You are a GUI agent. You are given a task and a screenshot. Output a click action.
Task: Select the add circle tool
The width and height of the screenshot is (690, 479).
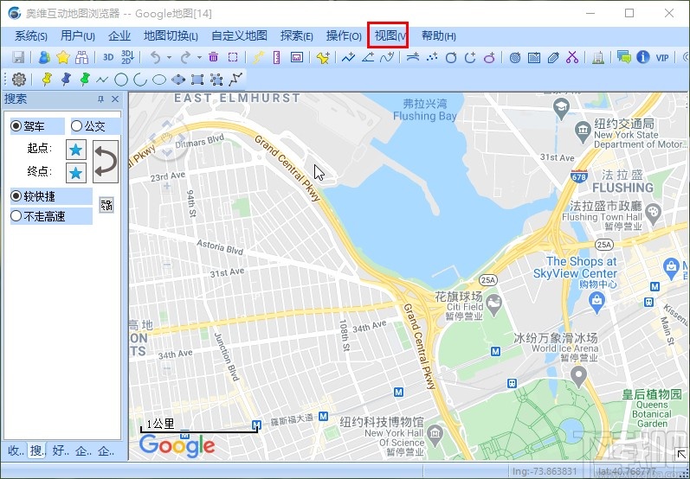pyautogui.click(x=450, y=57)
